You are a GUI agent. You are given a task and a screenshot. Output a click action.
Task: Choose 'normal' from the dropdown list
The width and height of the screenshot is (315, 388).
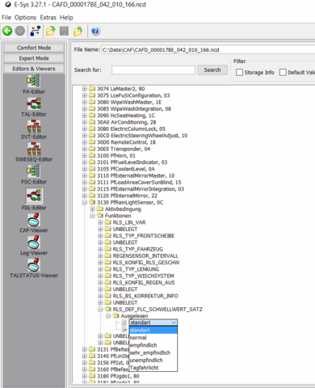(153, 338)
